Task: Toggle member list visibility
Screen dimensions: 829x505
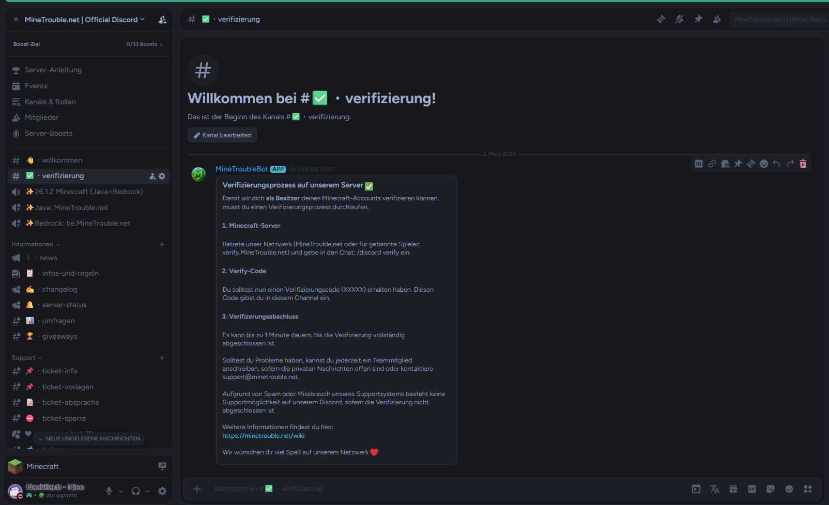Action: pyautogui.click(x=717, y=19)
